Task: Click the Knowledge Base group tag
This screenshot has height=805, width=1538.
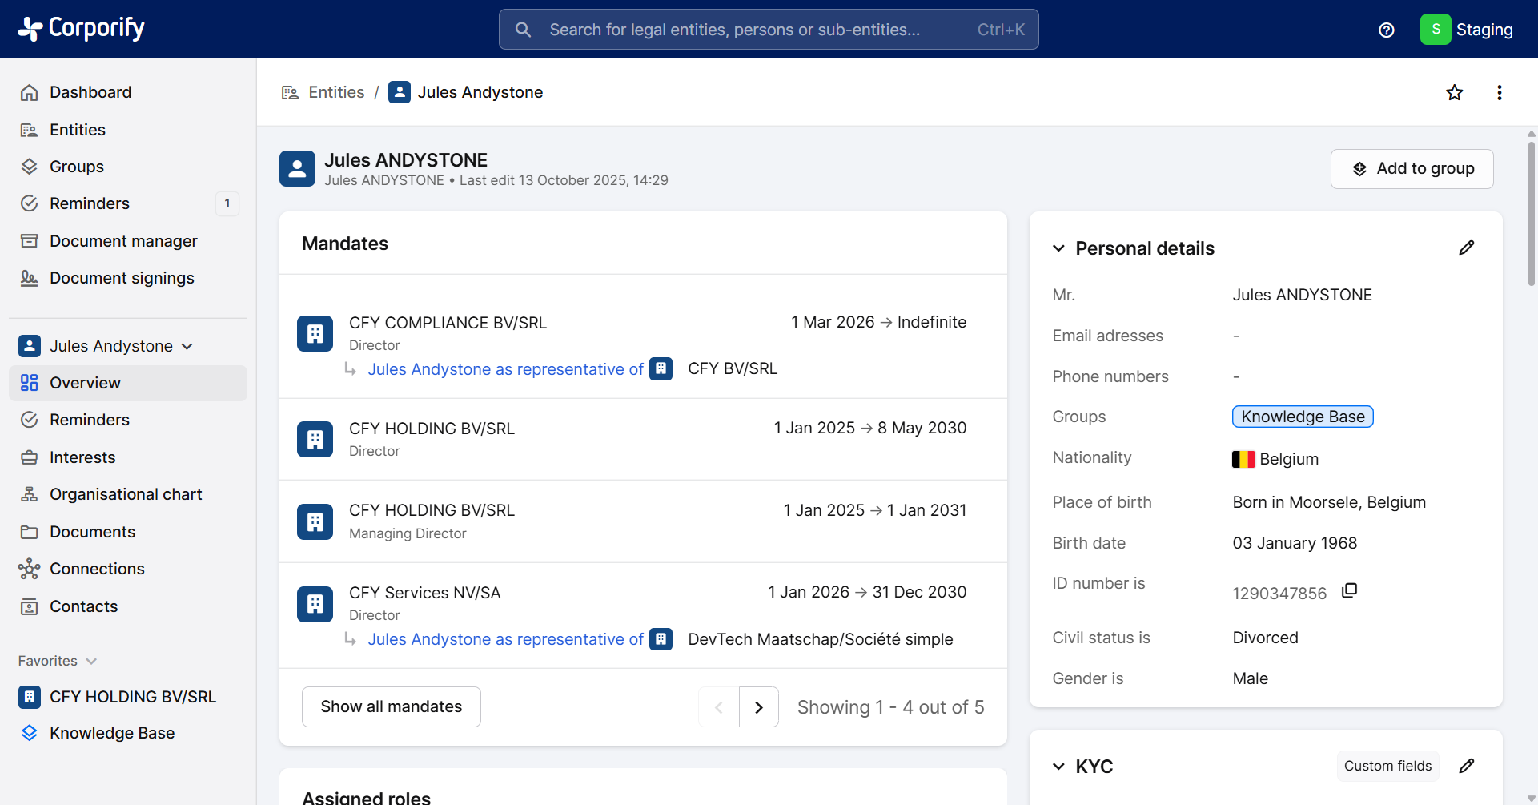Action: (1302, 417)
